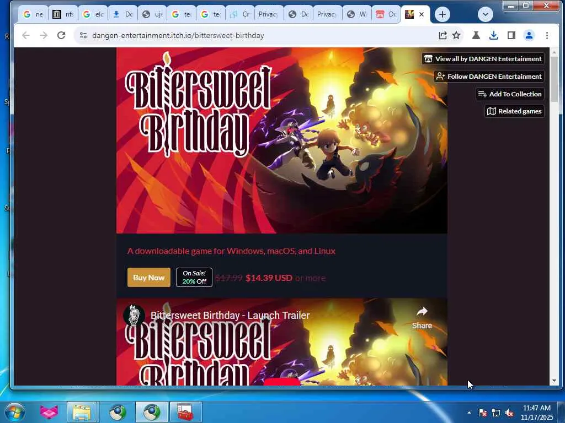The width and height of the screenshot is (565, 423).
Task: Open the Chrome downloads icon
Action: click(494, 35)
